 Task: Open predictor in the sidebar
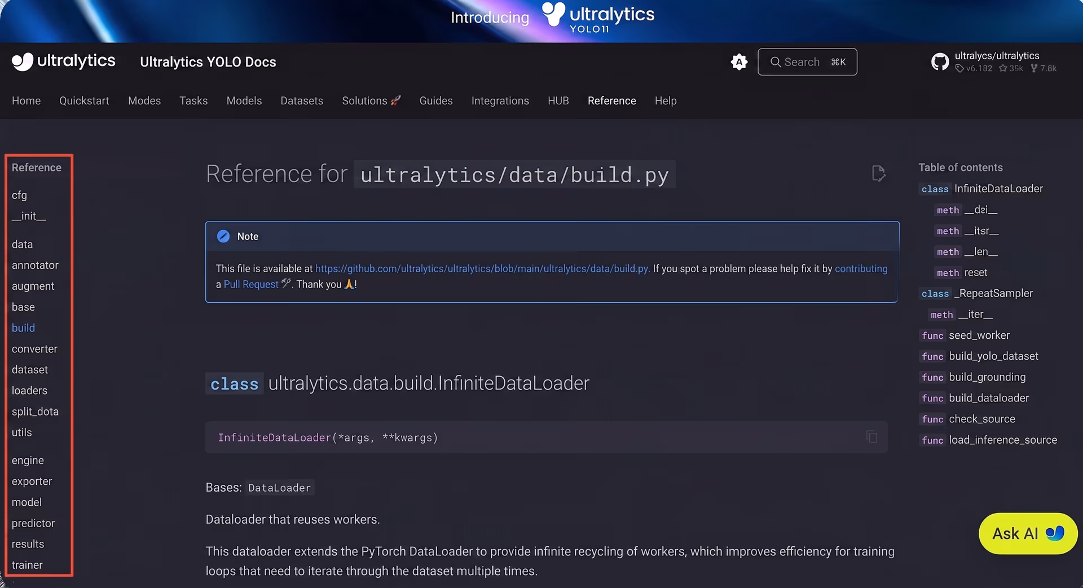(33, 523)
